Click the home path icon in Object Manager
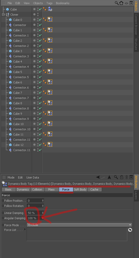Image resolution: width=139 pixels, height=258 pixels. 121,3
